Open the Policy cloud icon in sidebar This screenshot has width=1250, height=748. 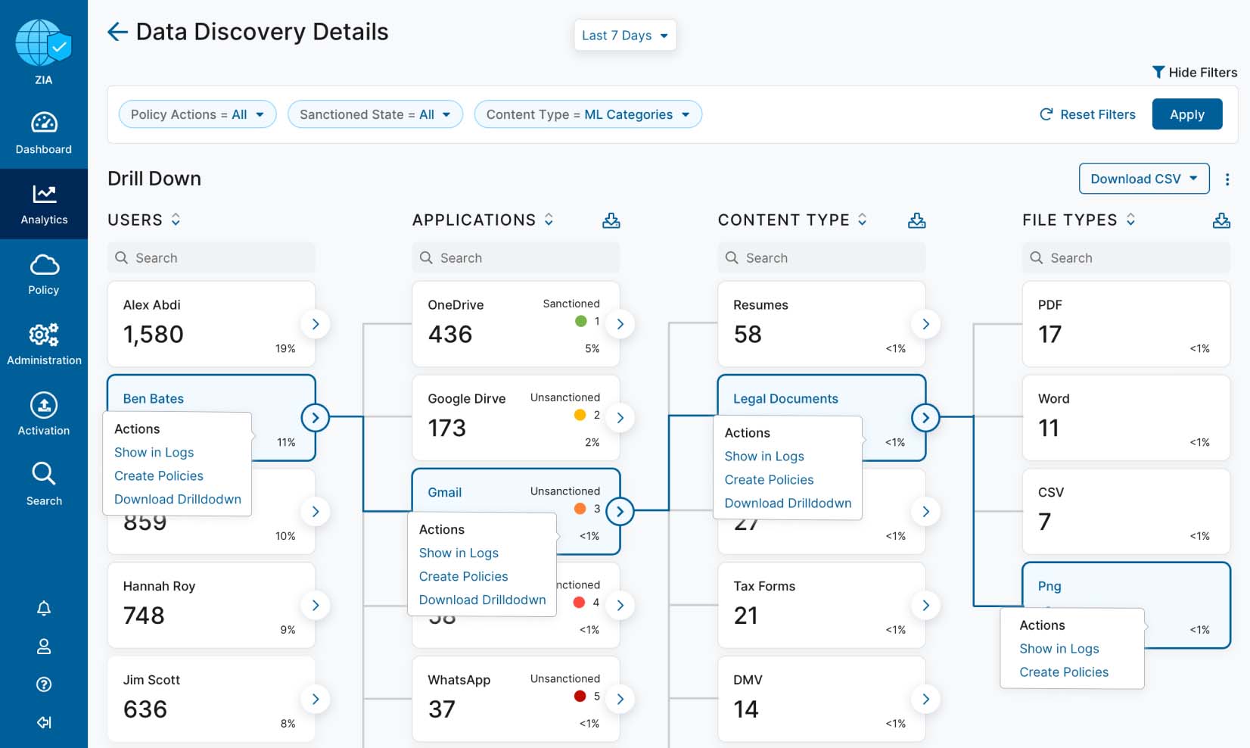44,274
